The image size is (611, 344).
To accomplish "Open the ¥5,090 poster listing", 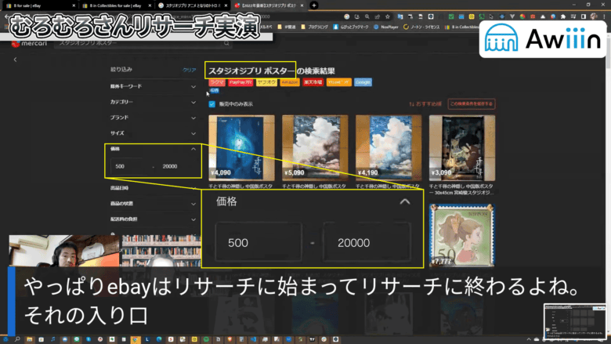I will 315,147.
